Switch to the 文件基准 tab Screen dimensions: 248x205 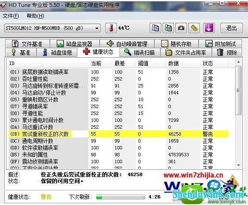28,44
